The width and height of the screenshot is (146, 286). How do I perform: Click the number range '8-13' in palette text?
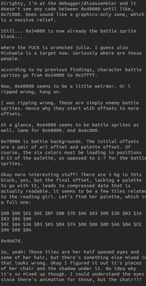click(x=6, y=158)
